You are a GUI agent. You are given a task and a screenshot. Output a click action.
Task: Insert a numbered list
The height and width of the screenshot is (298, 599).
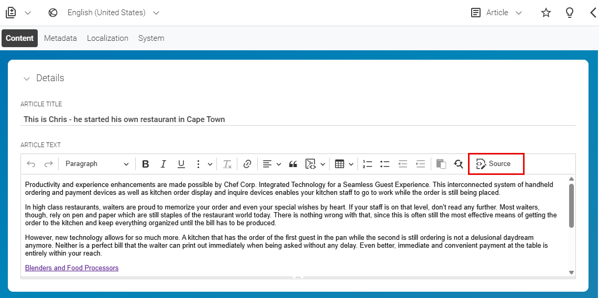tap(367, 164)
